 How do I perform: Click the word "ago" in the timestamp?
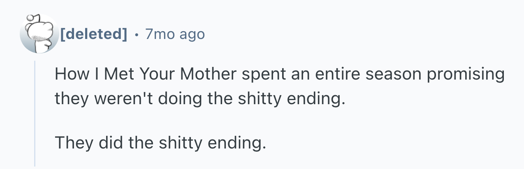(x=191, y=35)
